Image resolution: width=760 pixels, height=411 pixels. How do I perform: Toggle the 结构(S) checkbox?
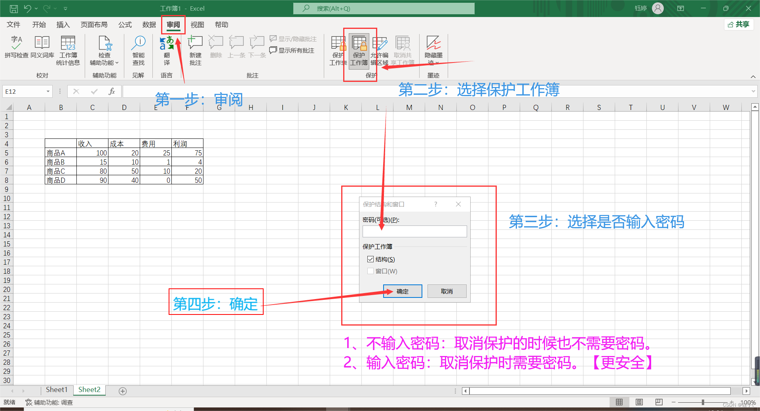point(370,259)
